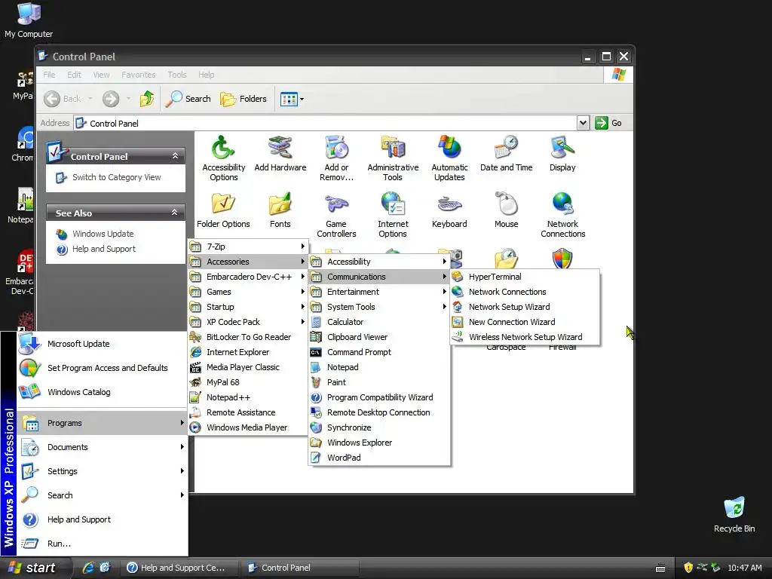The image size is (772, 579).
Task: Toggle the Folders toolbar button
Action: tap(244, 99)
